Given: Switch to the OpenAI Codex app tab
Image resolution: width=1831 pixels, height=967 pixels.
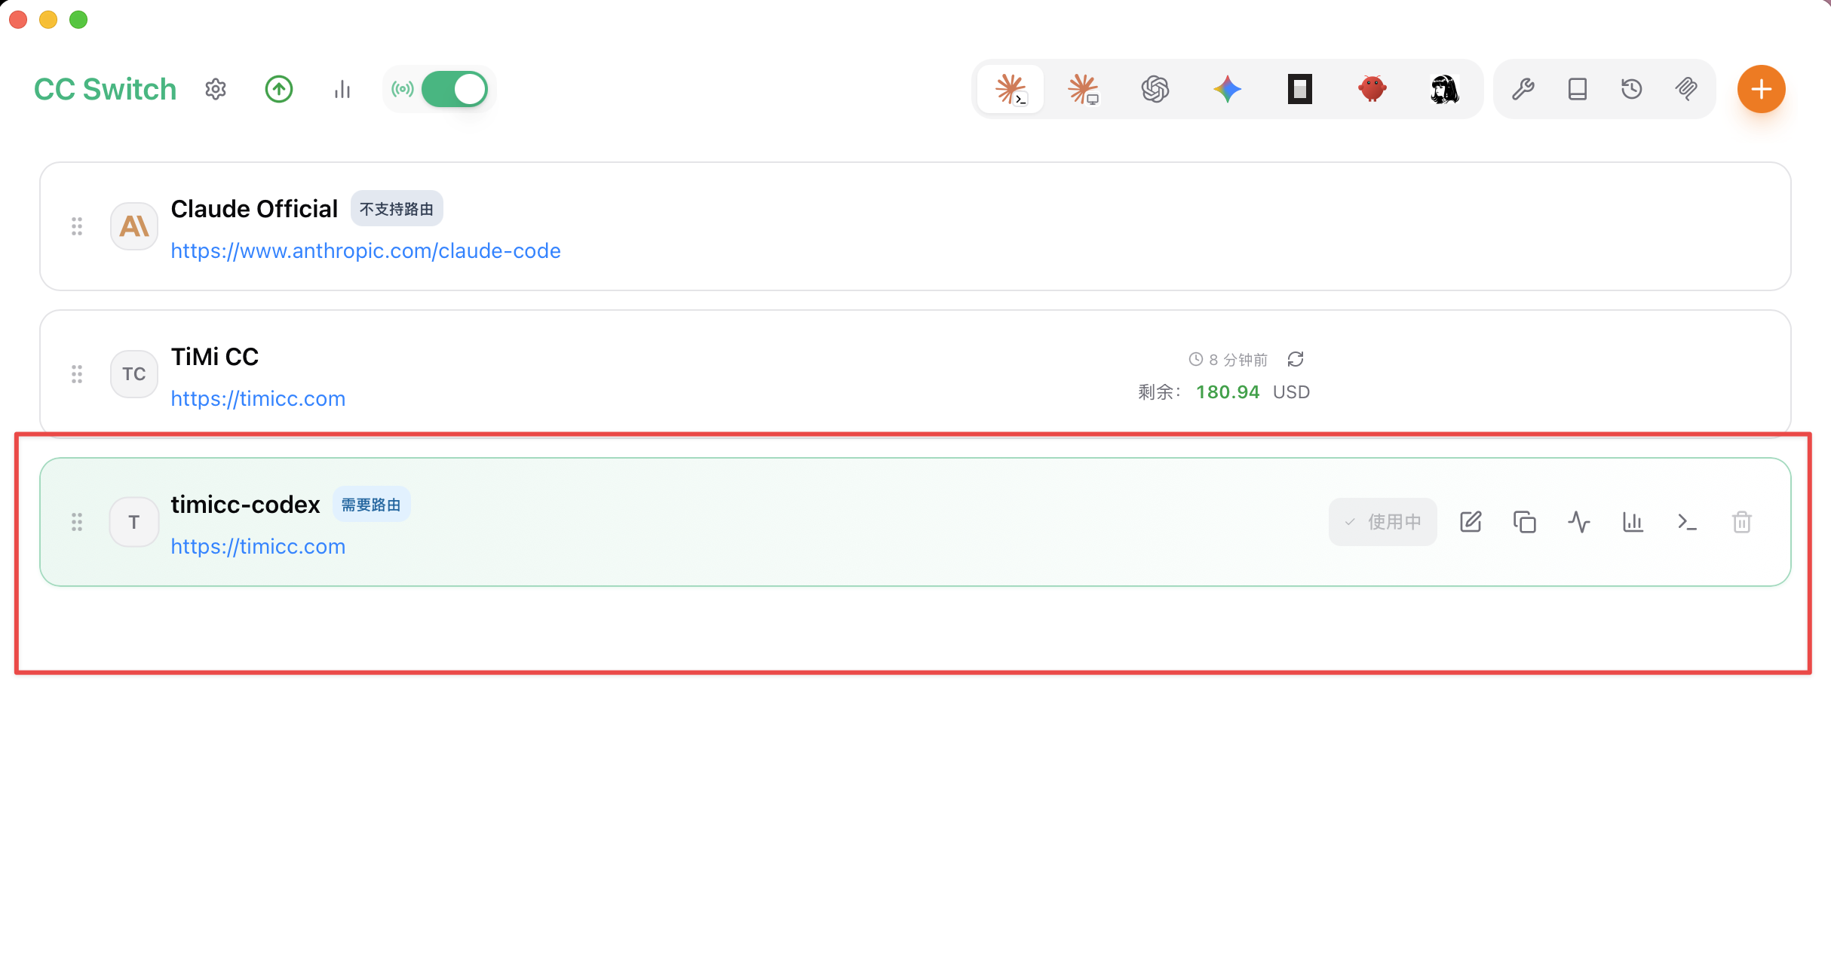Looking at the screenshot, I should [x=1155, y=89].
